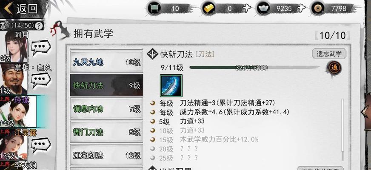
Task: Select 衙门刀法 skill entry
Action: point(106,132)
